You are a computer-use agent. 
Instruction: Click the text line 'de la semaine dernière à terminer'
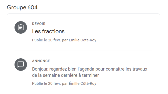[x=65, y=75]
